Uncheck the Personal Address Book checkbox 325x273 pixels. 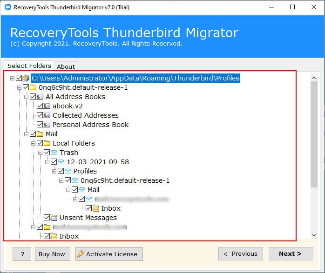[x=40, y=125]
